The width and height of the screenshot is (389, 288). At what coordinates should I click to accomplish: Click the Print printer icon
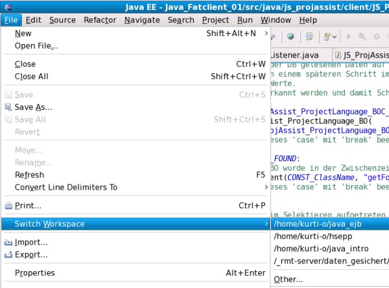[x=8, y=206]
